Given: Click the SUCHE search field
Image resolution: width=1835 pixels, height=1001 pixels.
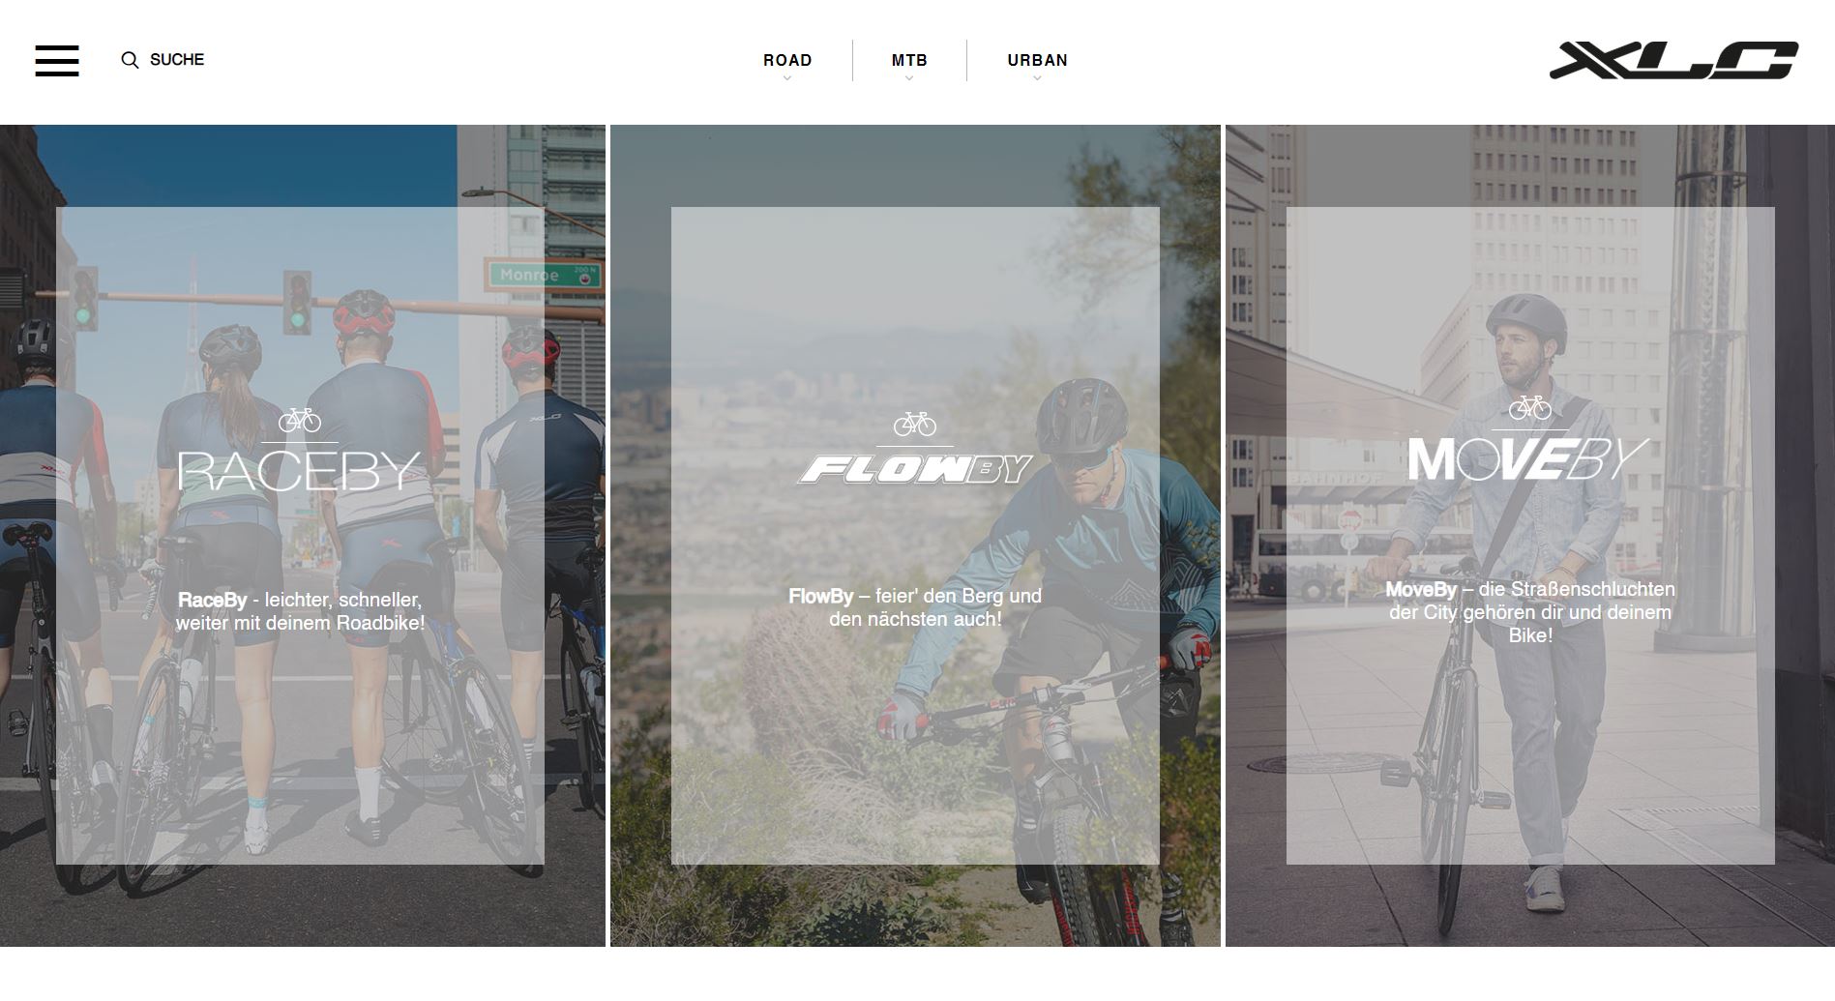Looking at the screenshot, I should 177,60.
